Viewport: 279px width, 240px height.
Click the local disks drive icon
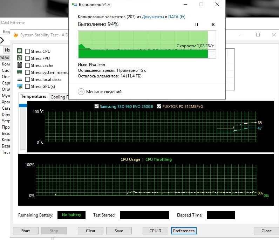[20, 80]
